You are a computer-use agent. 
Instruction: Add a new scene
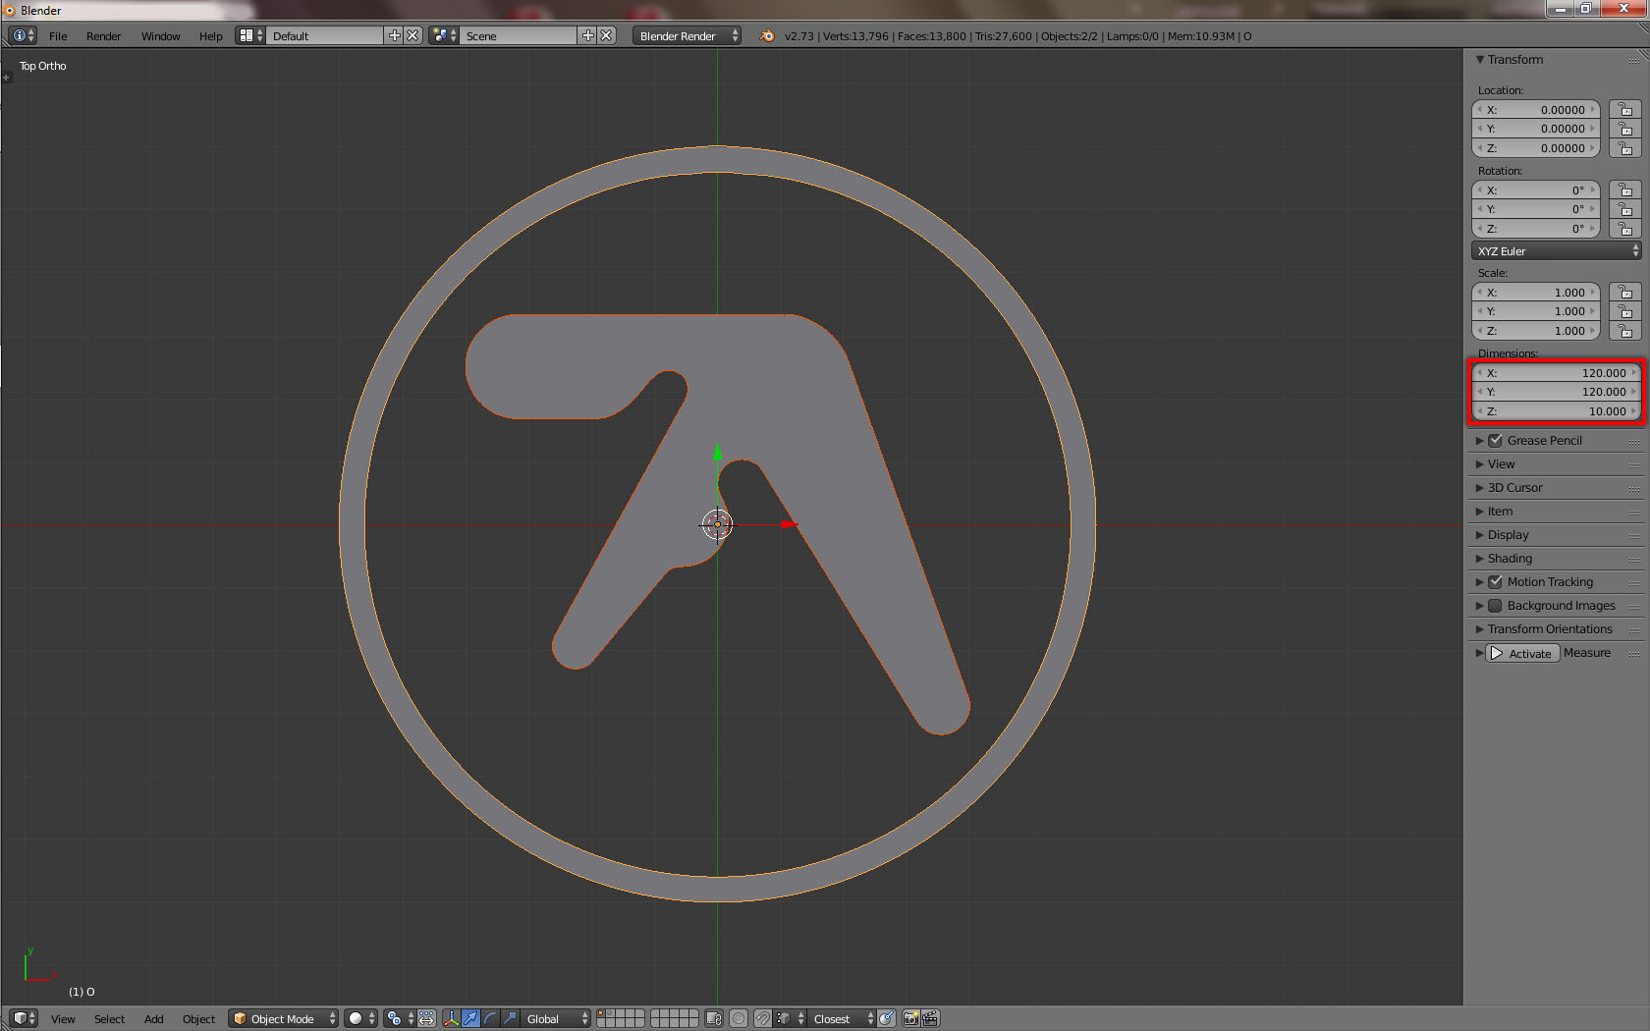588,35
